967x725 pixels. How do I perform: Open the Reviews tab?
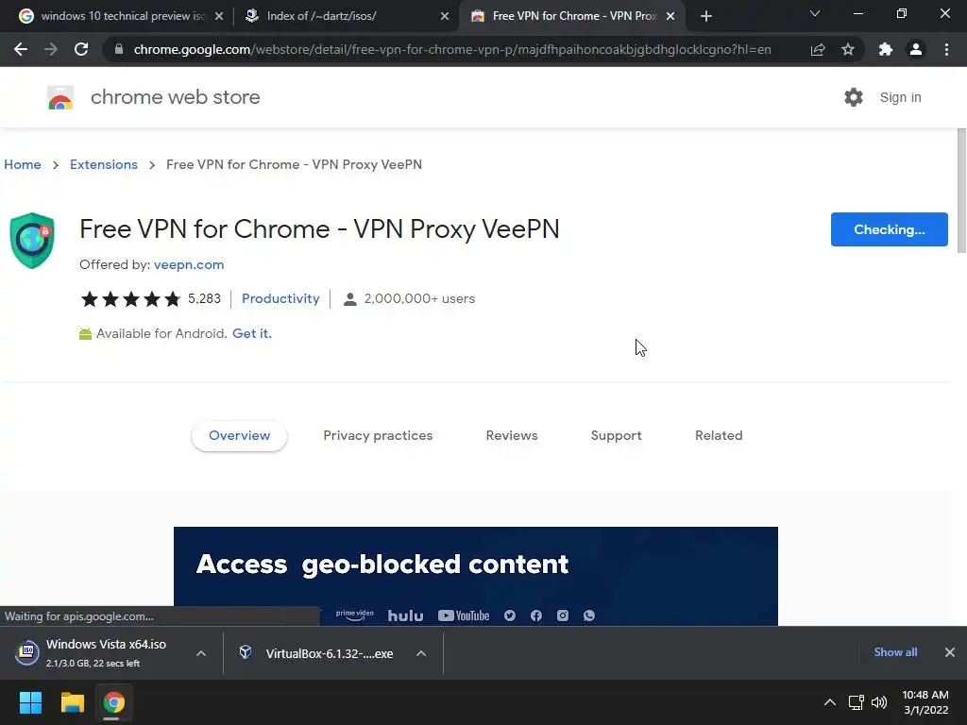512,435
